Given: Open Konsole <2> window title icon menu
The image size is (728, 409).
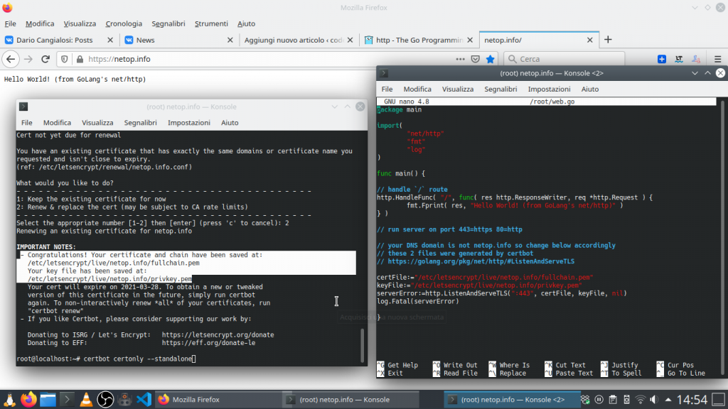Looking at the screenshot, I should pyautogui.click(x=383, y=73).
